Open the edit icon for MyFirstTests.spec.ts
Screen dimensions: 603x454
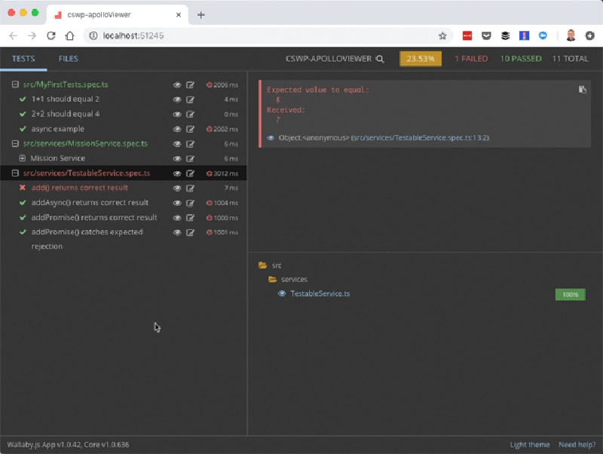coord(191,84)
